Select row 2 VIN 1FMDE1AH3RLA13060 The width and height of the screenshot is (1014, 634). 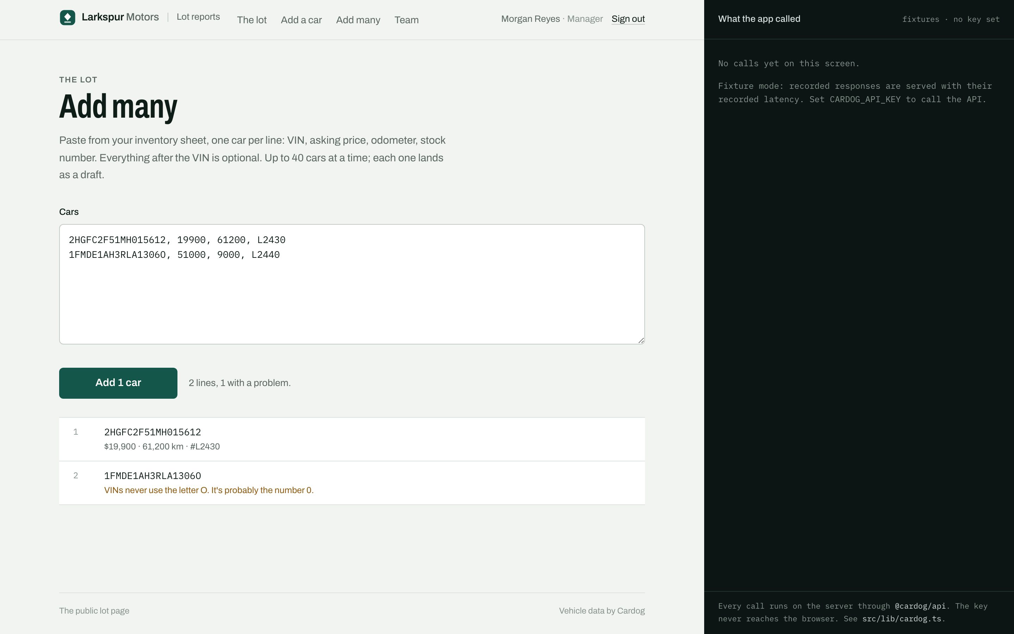152,475
